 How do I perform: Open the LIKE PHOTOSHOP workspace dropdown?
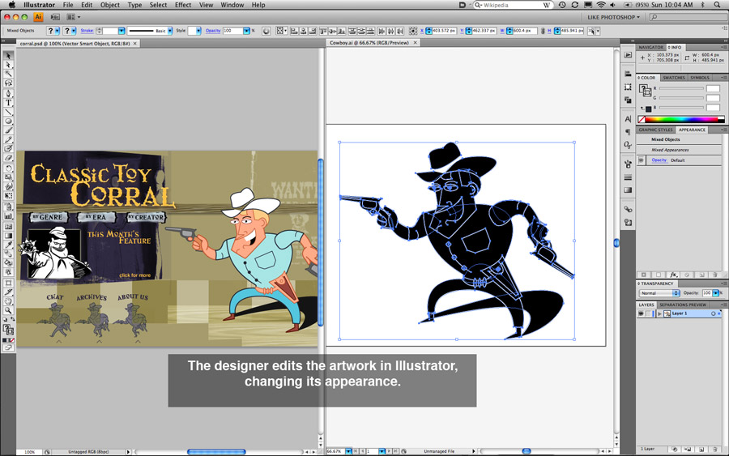(613, 17)
